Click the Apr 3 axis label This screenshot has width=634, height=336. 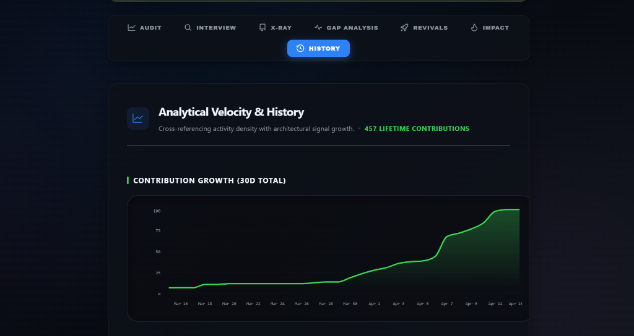click(x=398, y=304)
